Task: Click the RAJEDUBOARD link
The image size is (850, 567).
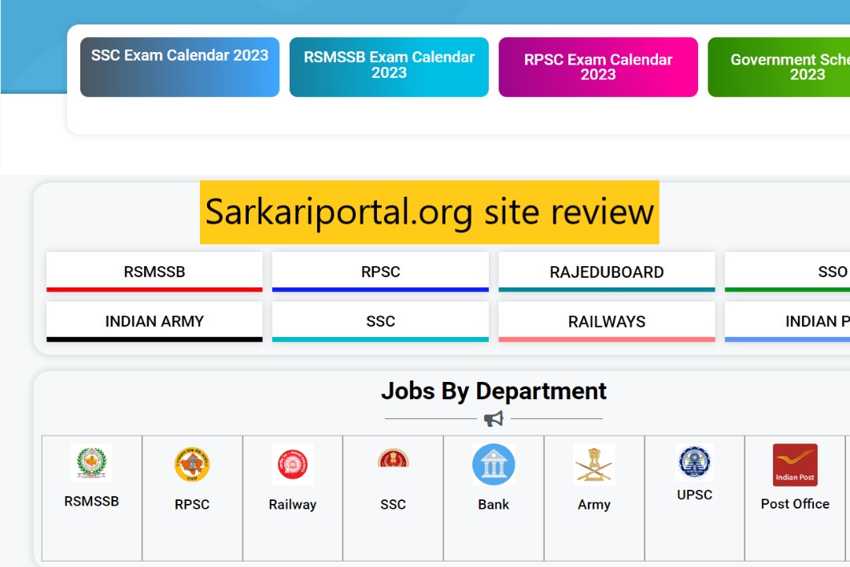Action: 607,271
